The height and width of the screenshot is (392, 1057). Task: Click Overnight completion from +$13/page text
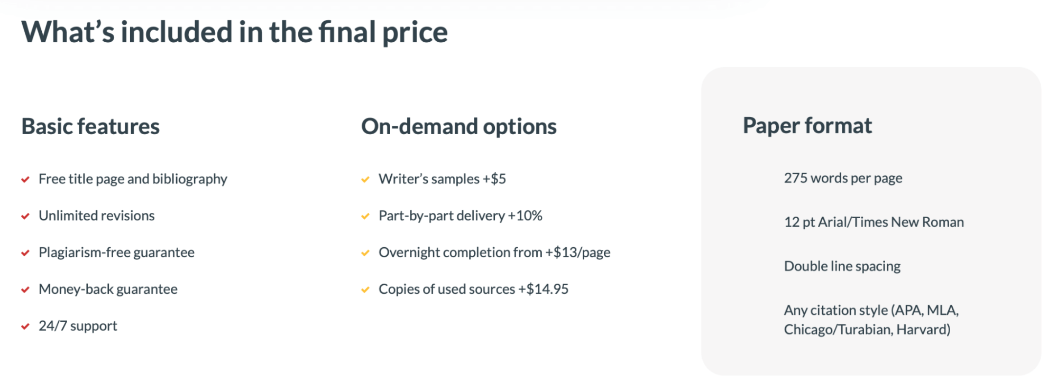click(494, 253)
